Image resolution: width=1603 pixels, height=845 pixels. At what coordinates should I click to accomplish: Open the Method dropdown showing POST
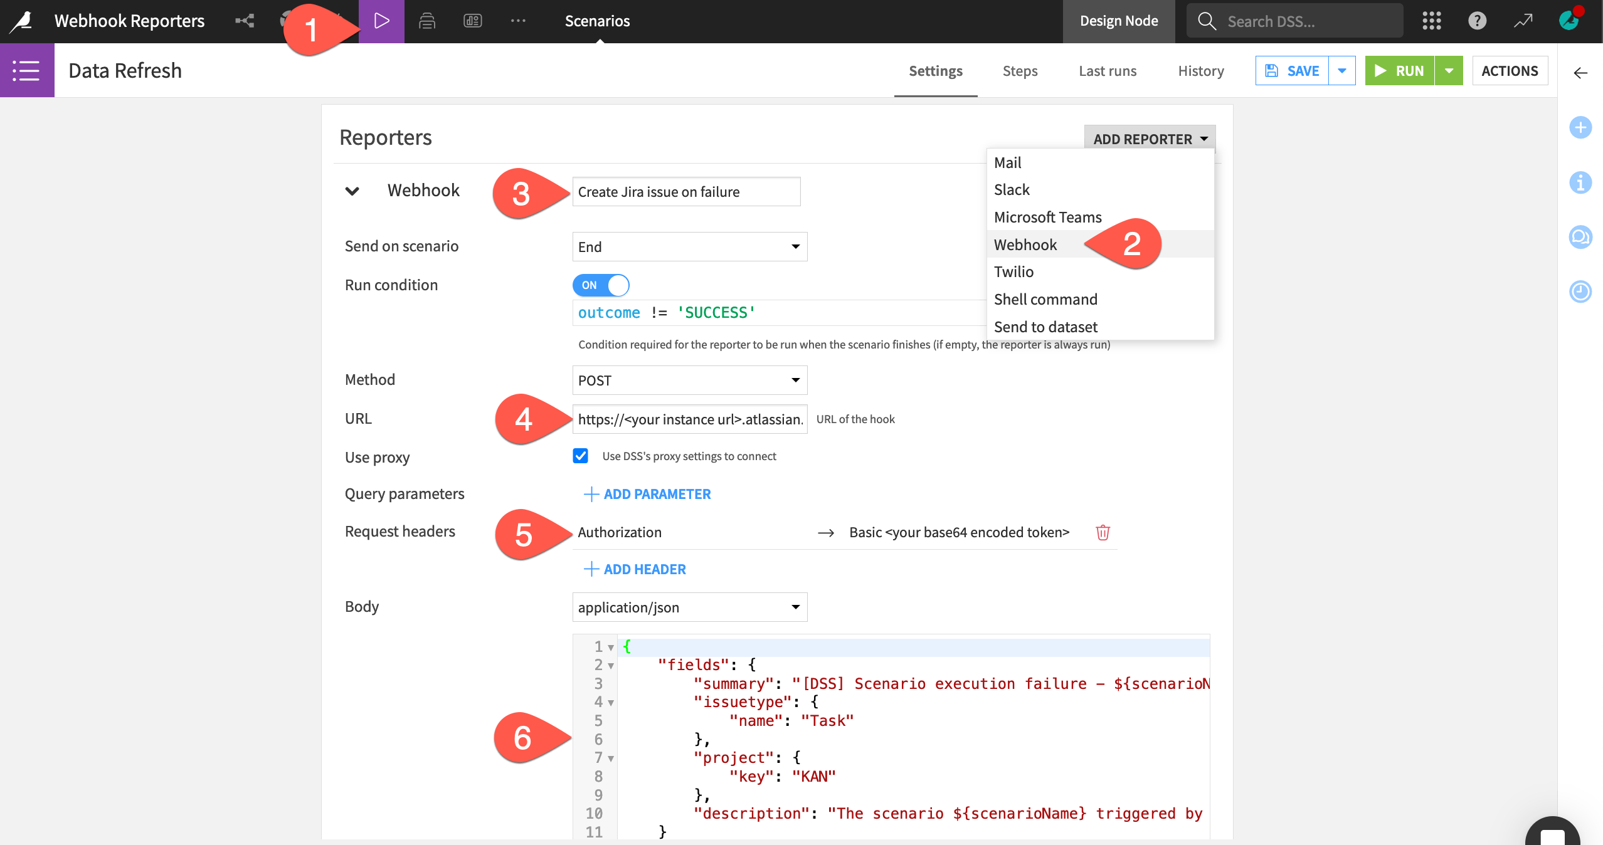click(689, 380)
